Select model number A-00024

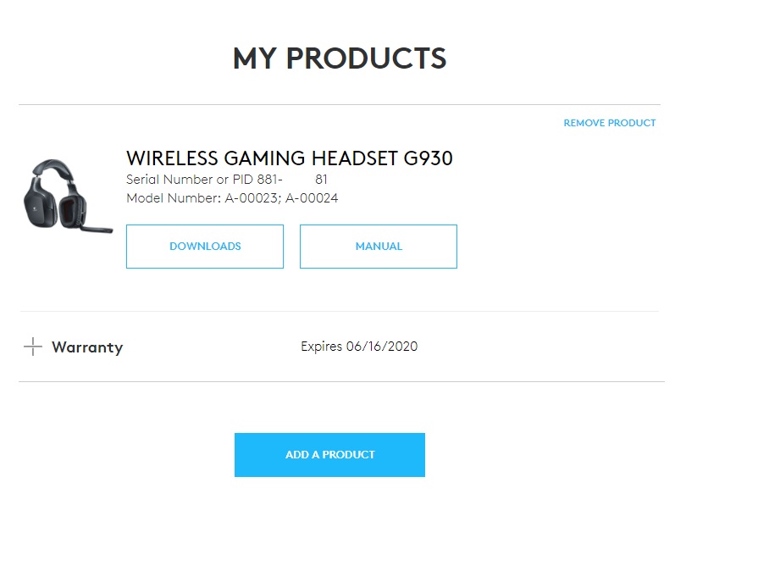pyautogui.click(x=312, y=198)
